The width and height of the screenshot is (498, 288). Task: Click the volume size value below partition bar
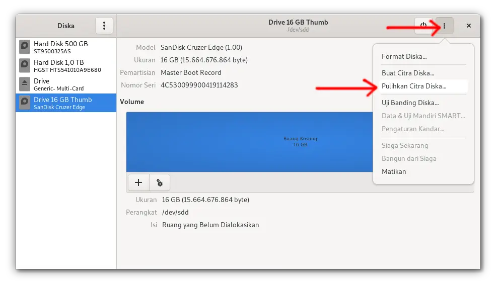[x=205, y=200]
